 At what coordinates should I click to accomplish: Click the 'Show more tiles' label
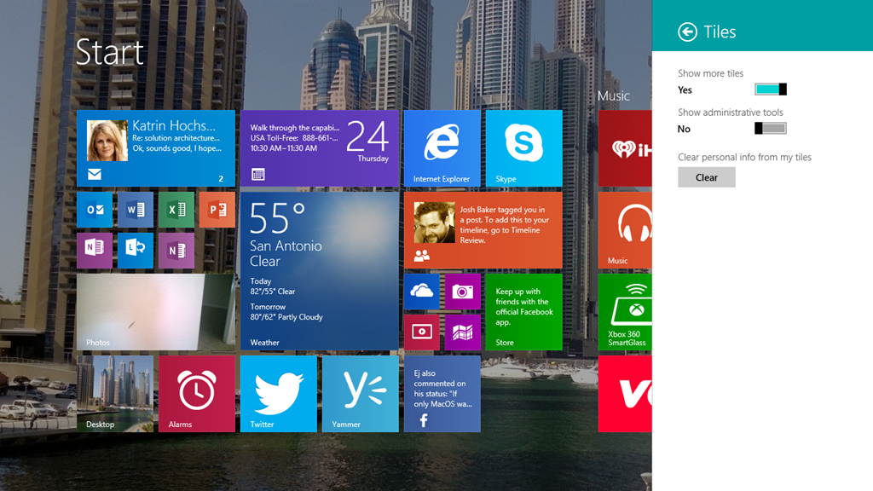710,73
